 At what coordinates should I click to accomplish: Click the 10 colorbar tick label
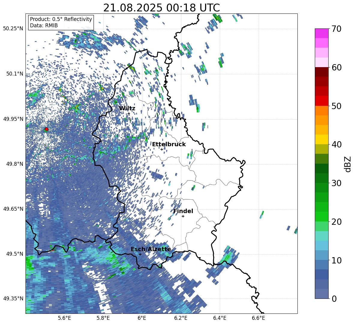pyautogui.click(x=336, y=260)
